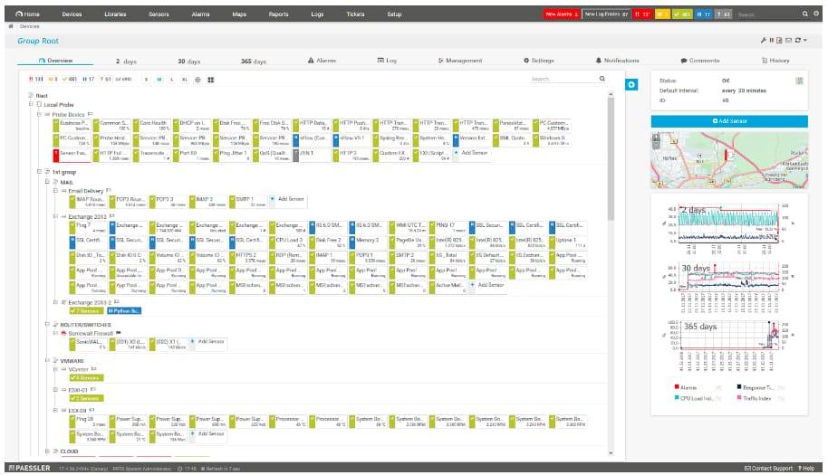Viewport: 828px width, 475px height.
Task: Open the Sensors menu
Action: click(x=159, y=14)
